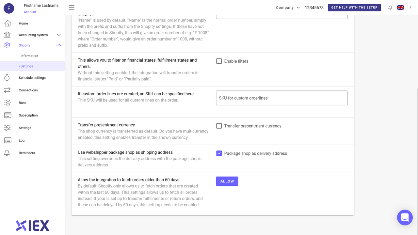Click the Reminders bell icon in sidebar
This screenshot has height=235, width=418.
8,153
